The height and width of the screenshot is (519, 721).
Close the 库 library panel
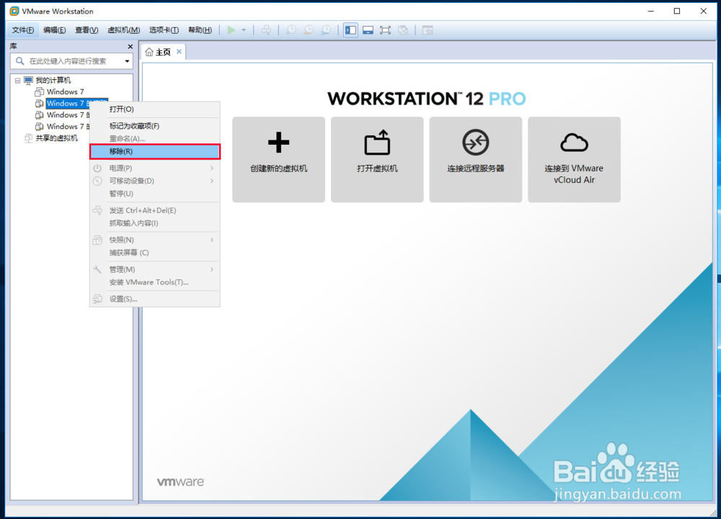point(130,46)
